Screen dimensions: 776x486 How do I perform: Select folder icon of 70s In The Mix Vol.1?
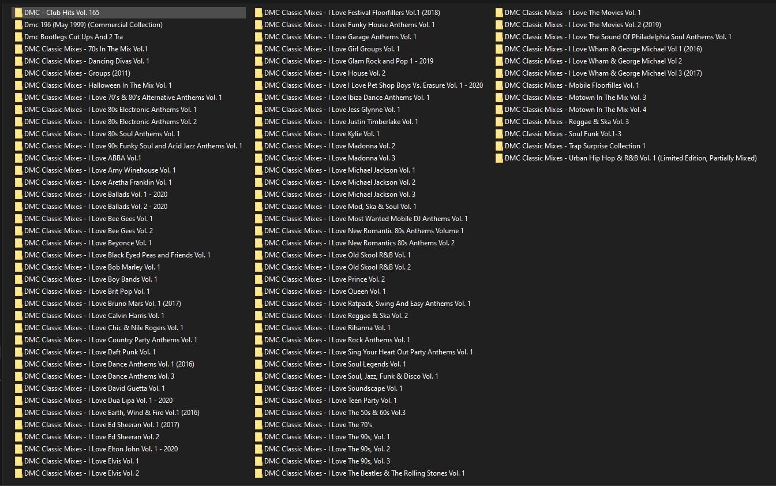tap(18, 49)
